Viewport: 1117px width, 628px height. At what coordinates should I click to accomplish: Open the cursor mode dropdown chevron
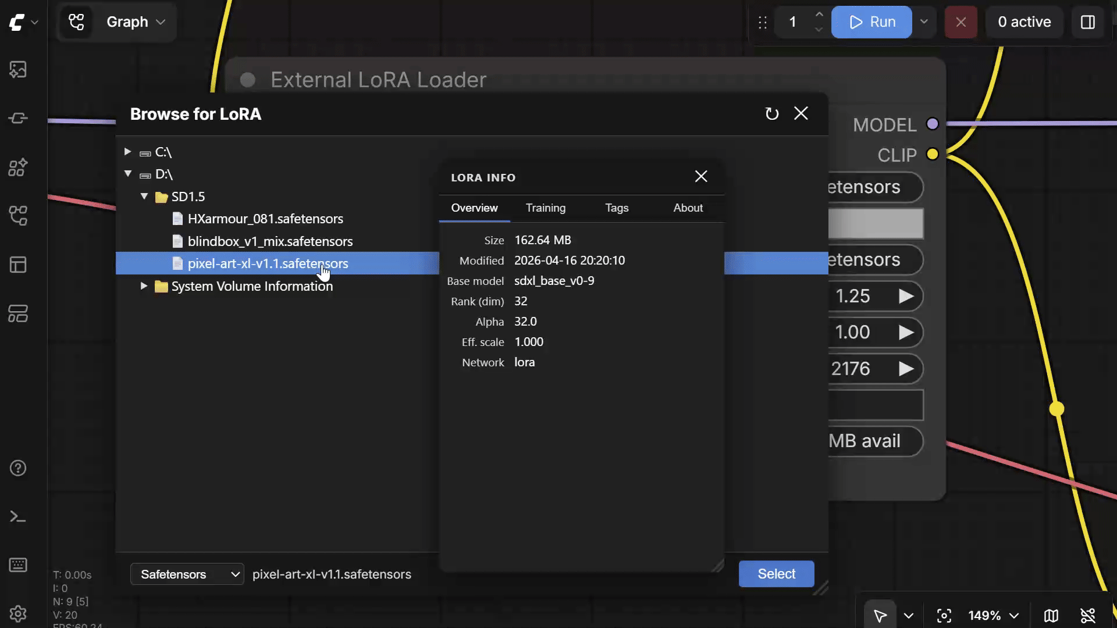(x=909, y=615)
